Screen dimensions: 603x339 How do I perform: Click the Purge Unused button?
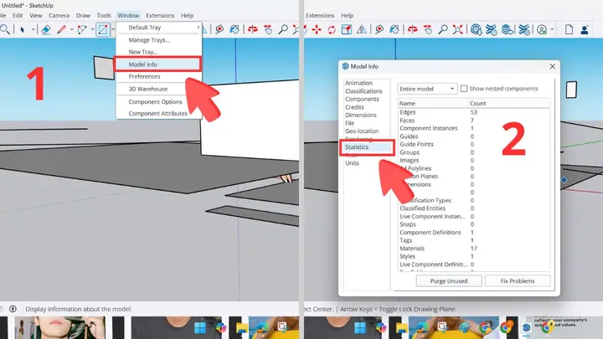[449, 281]
